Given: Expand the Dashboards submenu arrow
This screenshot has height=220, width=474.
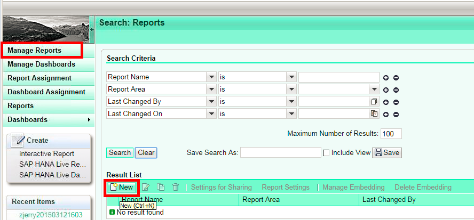Looking at the screenshot, I should 89,119.
